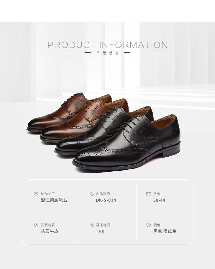Click the size range 38-44

[159, 200]
